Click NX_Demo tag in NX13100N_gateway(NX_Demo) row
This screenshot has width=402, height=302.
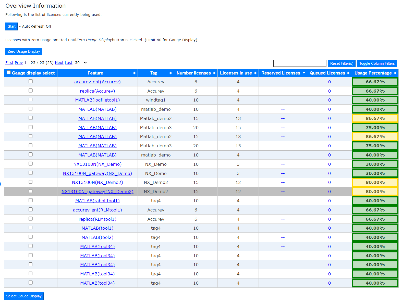click(x=156, y=173)
